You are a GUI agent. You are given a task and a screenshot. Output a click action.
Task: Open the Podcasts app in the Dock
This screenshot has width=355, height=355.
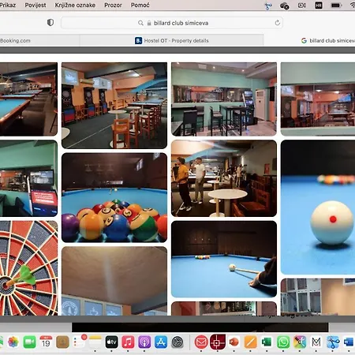(144, 342)
